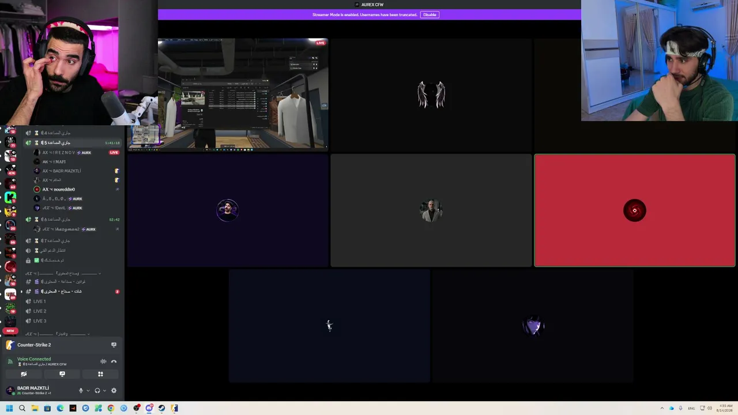The width and height of the screenshot is (738, 415).
Task: Open the live stream thumbnail of REZNOV
Action: click(228, 94)
